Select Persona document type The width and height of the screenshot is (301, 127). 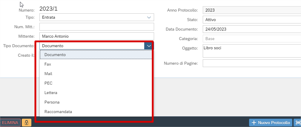click(96, 102)
